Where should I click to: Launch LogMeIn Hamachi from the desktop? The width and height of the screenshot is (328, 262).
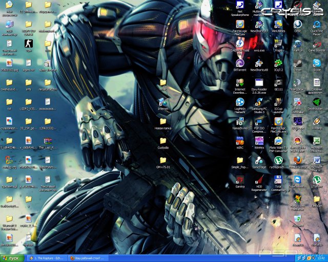point(239,102)
